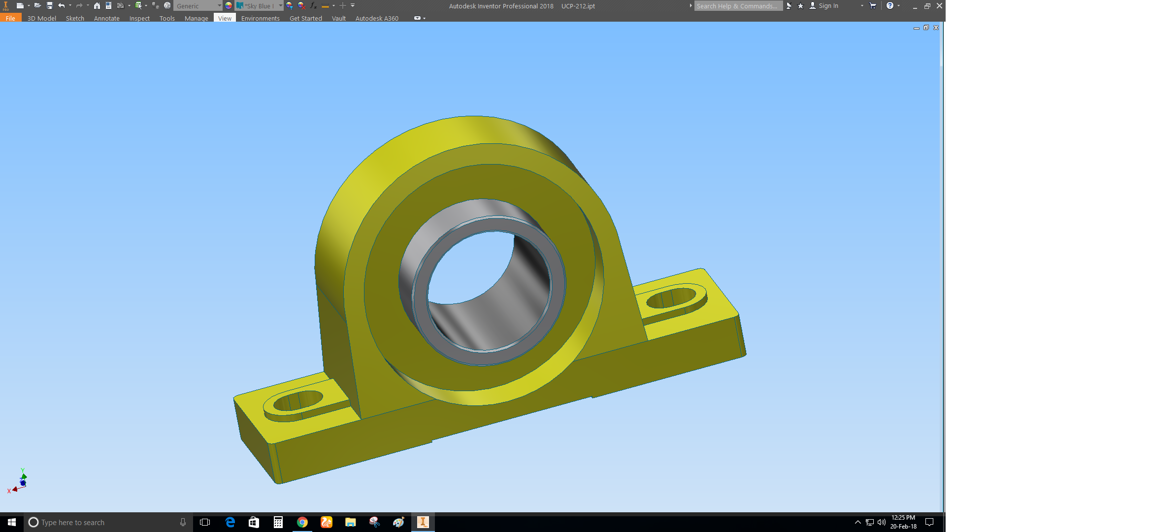1152x532 pixels.
Task: Click the Clear appearance override icon
Action: [301, 5]
